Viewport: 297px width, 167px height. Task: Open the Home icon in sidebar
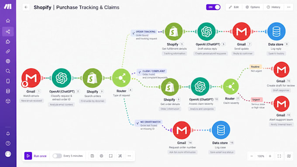point(8,20)
